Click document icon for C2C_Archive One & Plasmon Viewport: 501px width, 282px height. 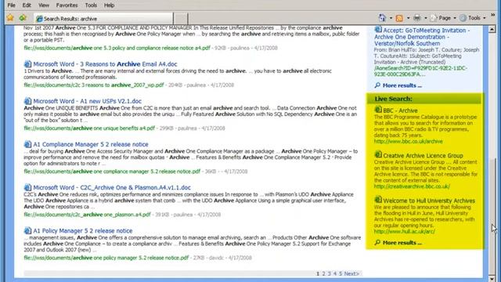(x=28, y=187)
